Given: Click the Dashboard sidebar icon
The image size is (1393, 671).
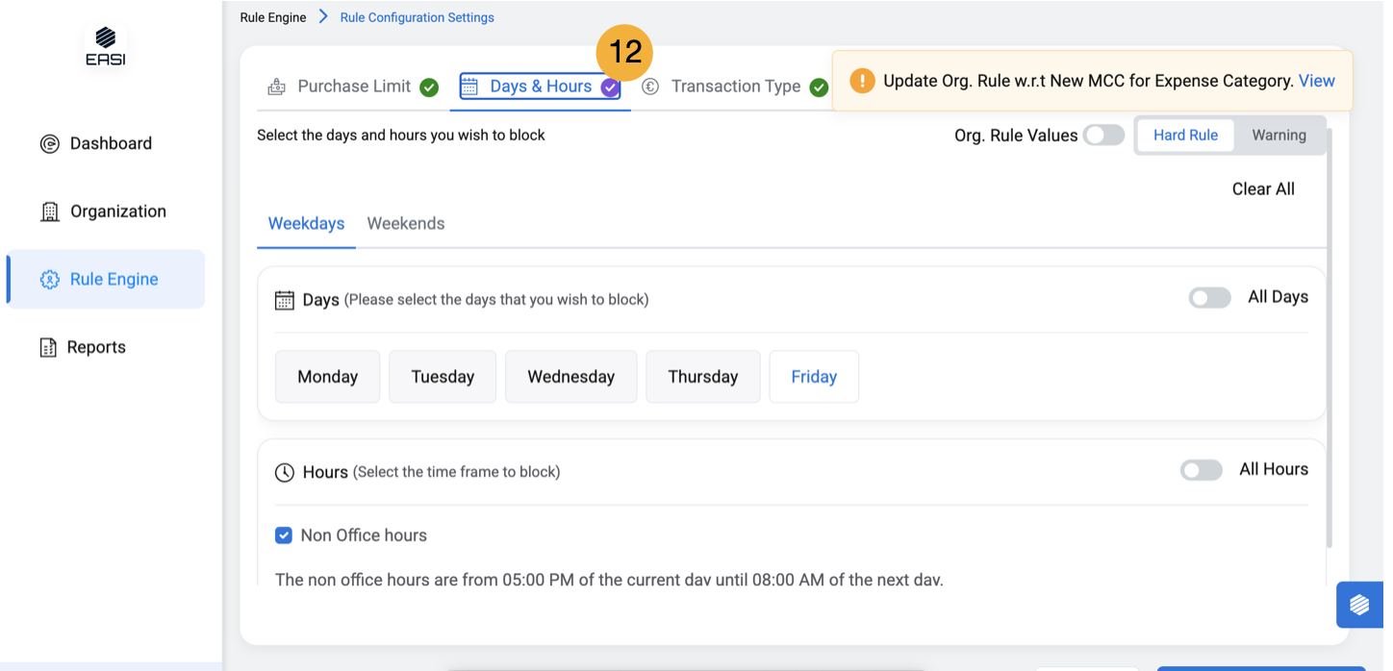Looking at the screenshot, I should tap(50, 144).
